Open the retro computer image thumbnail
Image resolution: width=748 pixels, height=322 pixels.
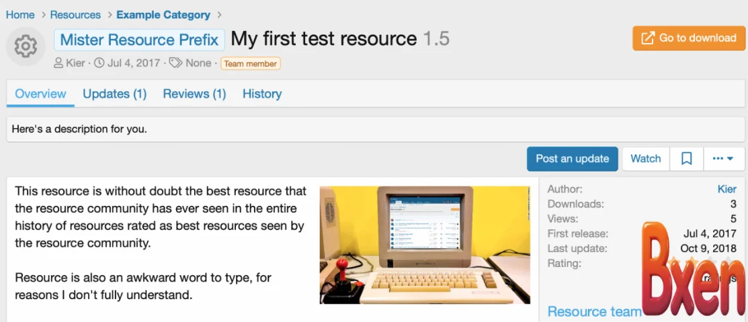click(x=425, y=245)
